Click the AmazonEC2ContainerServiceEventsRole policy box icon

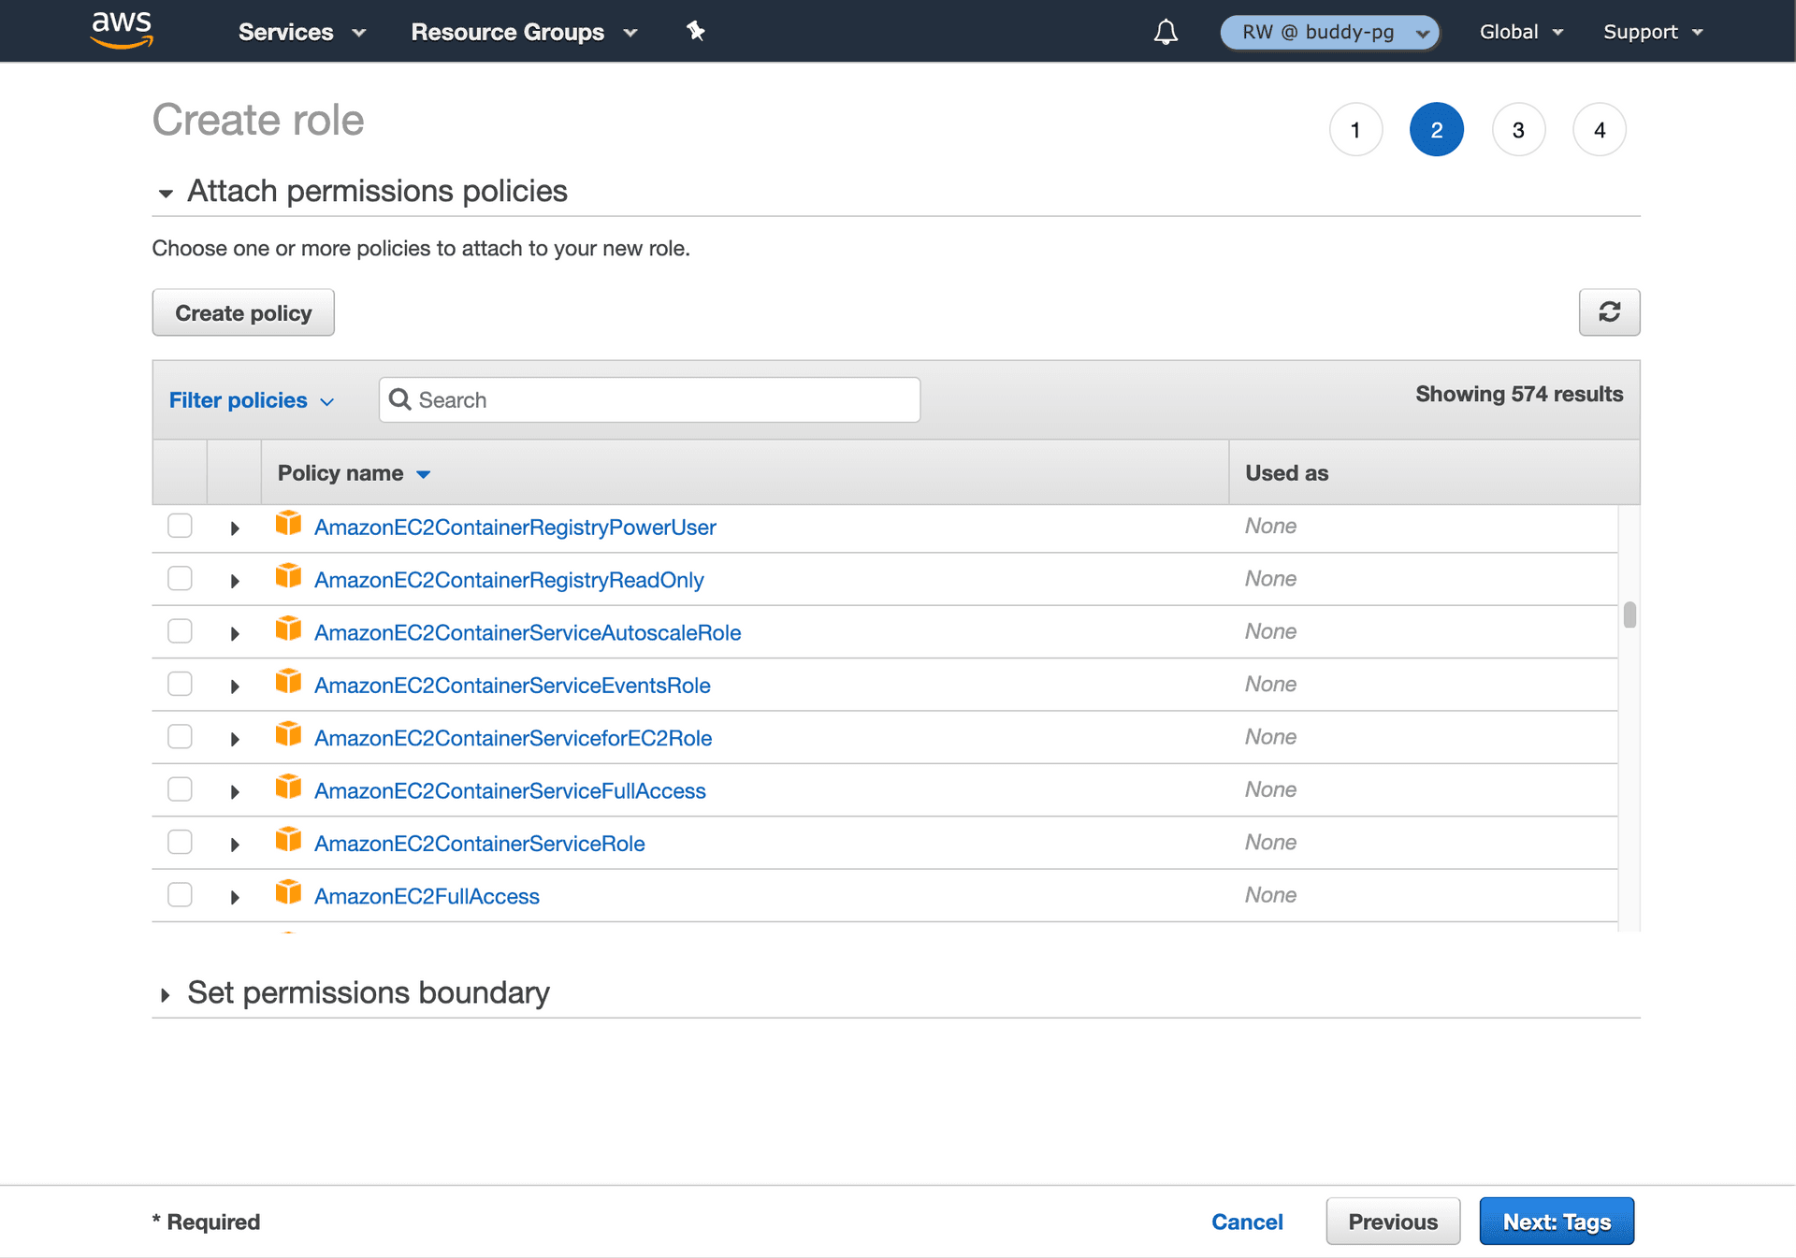(288, 682)
